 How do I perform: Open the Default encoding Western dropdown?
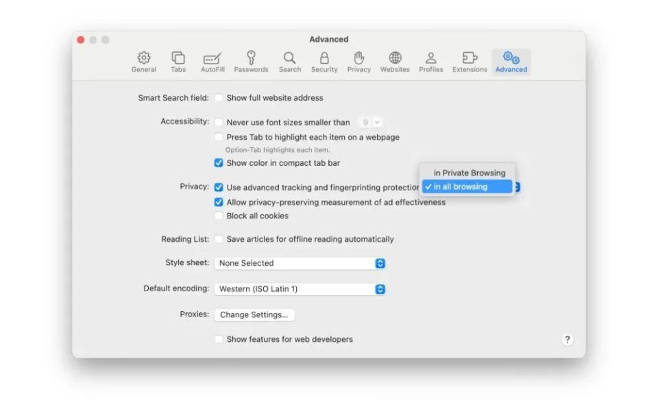click(300, 289)
